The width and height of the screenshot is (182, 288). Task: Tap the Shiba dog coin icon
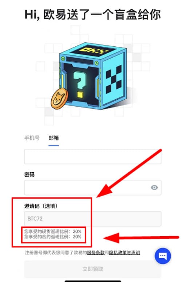(x=59, y=99)
